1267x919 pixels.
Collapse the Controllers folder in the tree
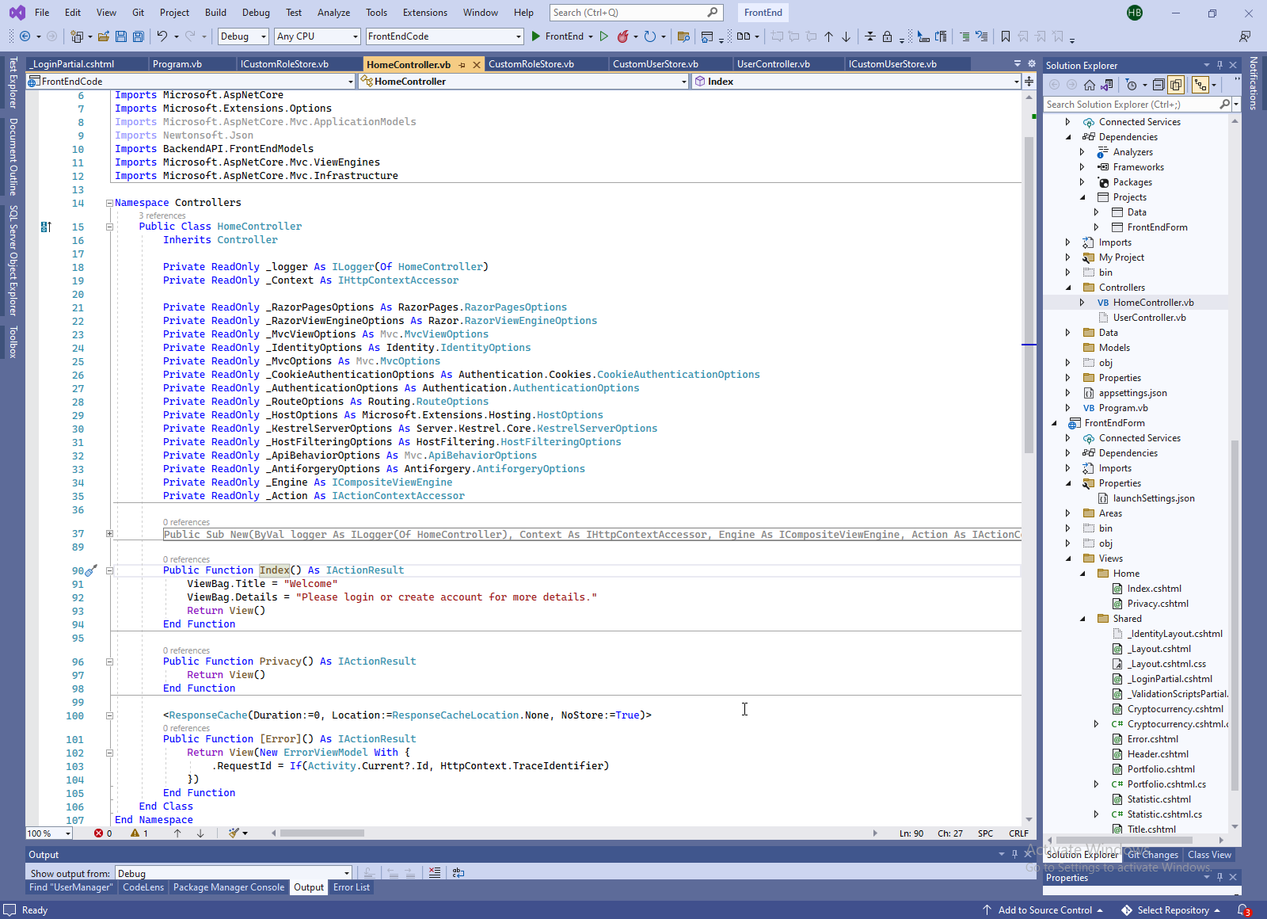pos(1068,288)
